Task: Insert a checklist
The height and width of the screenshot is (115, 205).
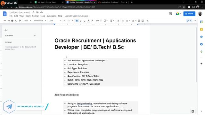Action: pos(123,21)
